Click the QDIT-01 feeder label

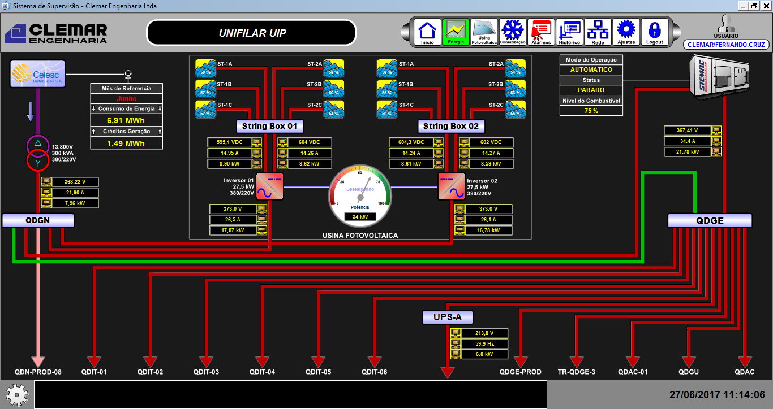pos(94,372)
